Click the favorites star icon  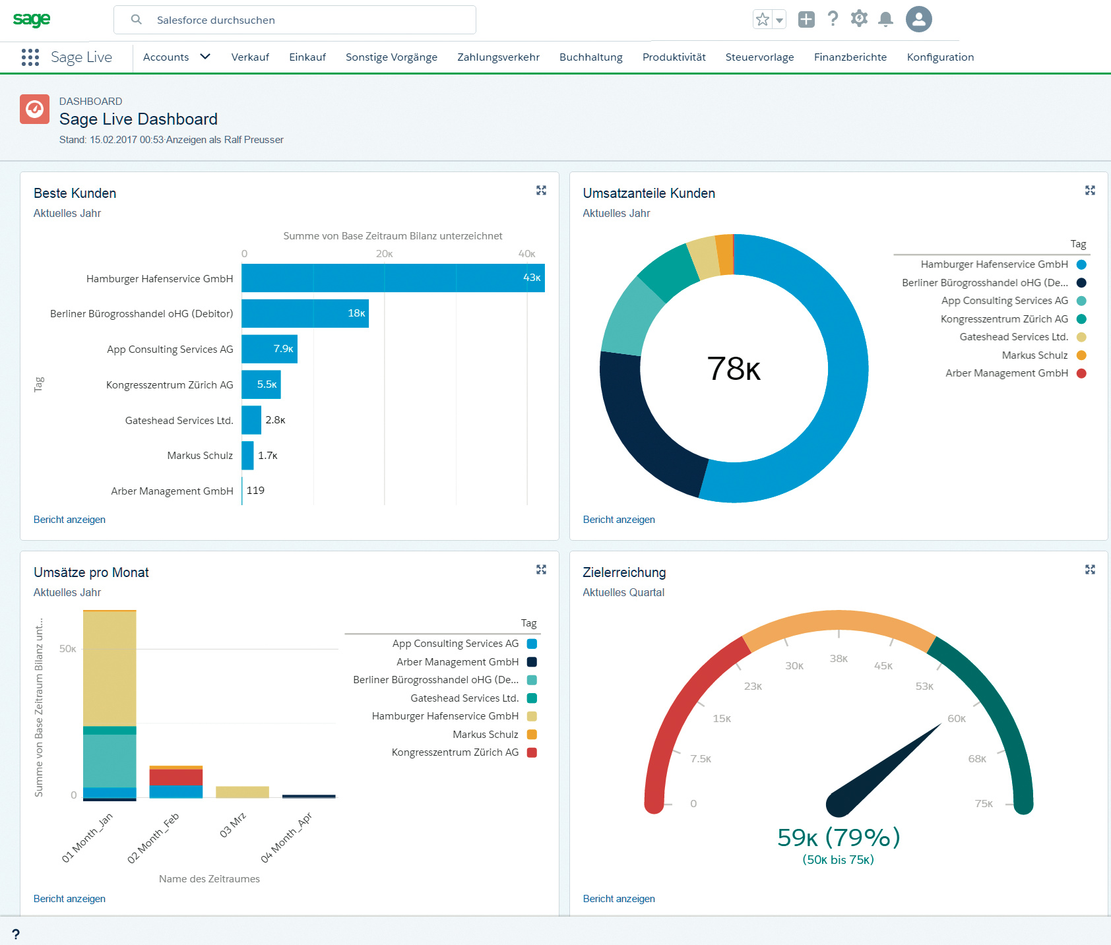pos(763,20)
